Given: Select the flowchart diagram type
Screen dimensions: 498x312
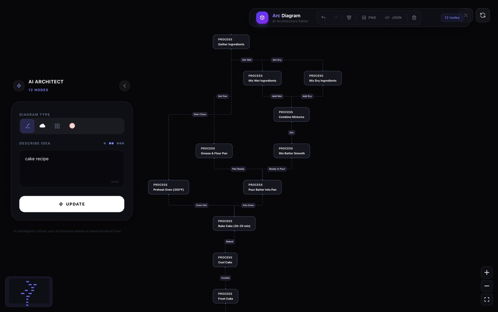Looking at the screenshot, I should click(27, 126).
